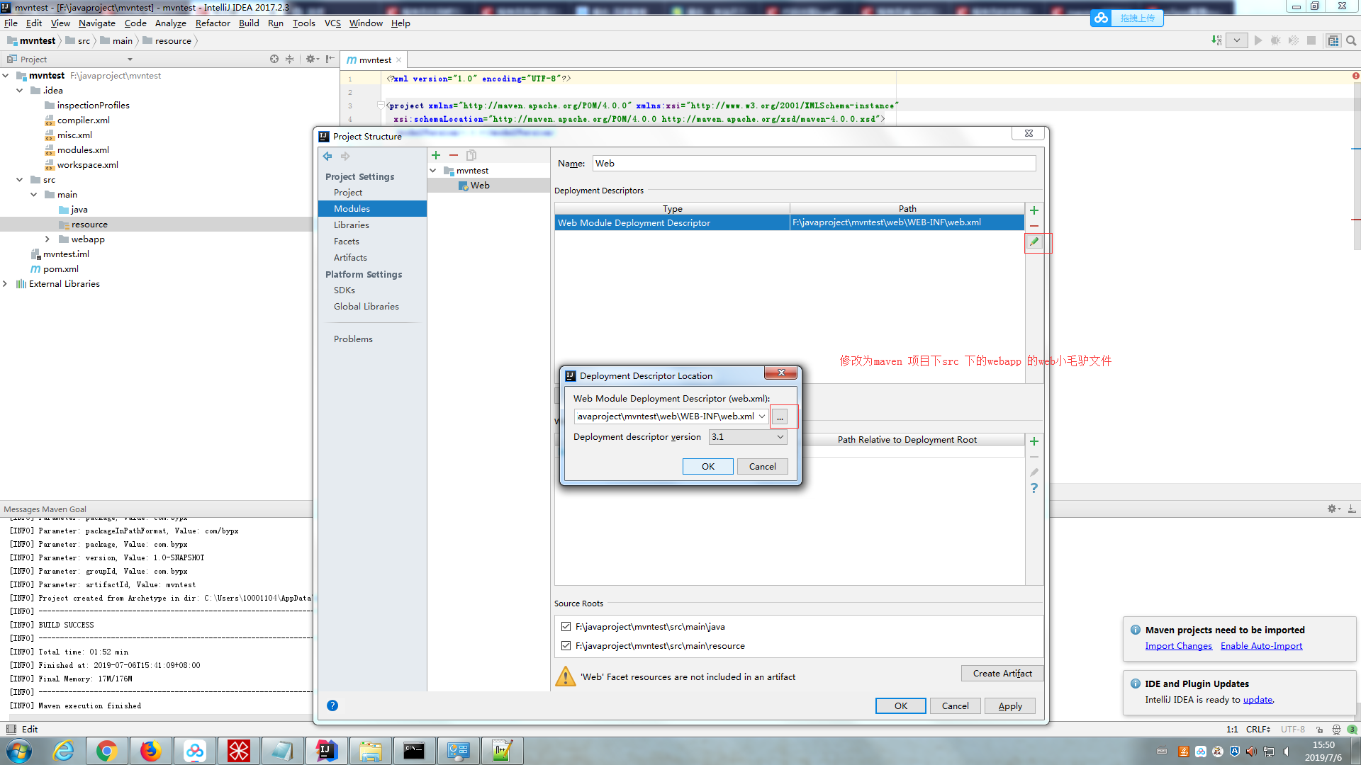The image size is (1361, 765).
Task: Uncheck the src\main\resource source root checkbox
Action: coord(566,646)
